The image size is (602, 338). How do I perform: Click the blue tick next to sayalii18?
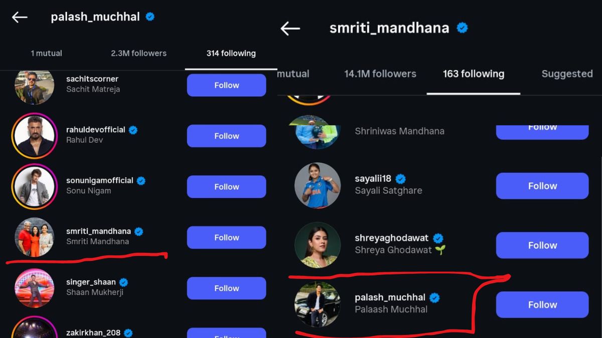pyautogui.click(x=400, y=178)
